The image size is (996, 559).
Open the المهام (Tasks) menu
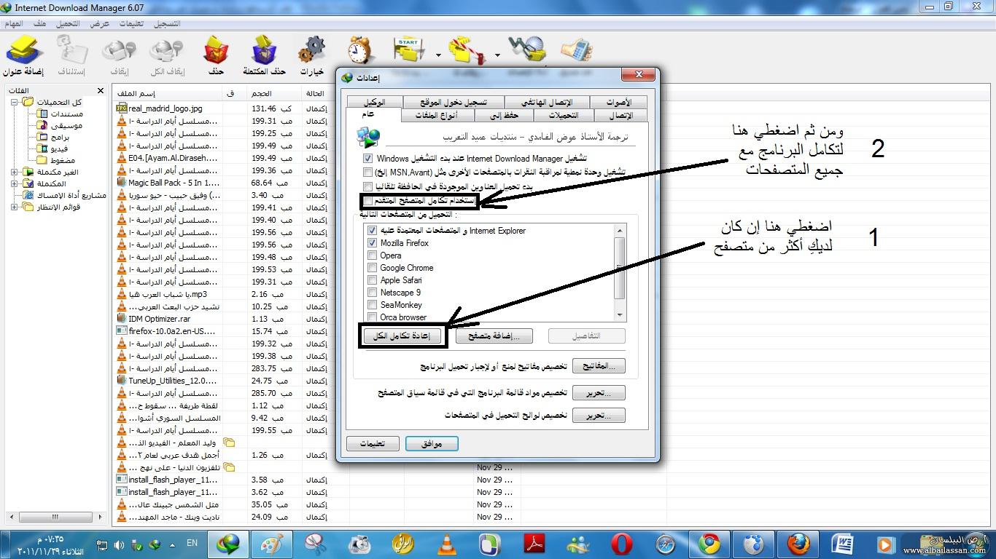[x=15, y=23]
